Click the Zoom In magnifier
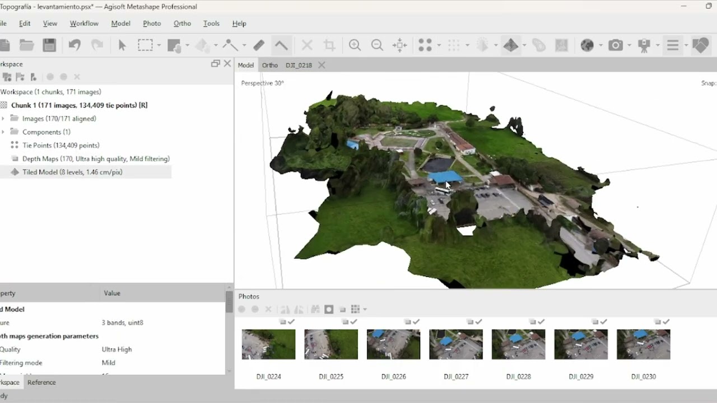This screenshot has width=717, height=403. [355, 45]
